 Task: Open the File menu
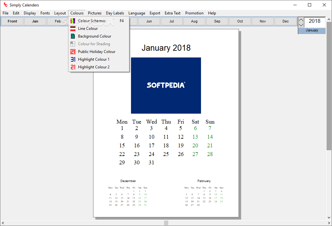pos(5,13)
